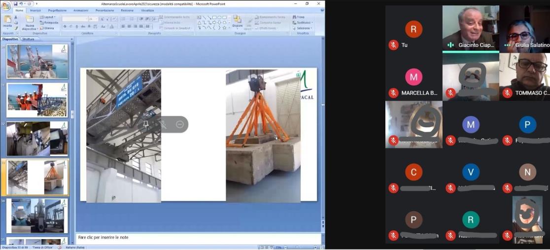Open Microsoft PowerPoint help icon
This screenshot has height=250, width=550.
click(322, 10)
